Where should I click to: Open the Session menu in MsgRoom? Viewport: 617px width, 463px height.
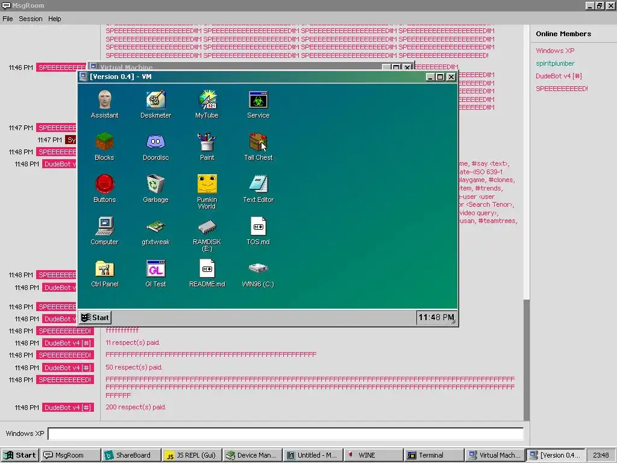[30, 19]
